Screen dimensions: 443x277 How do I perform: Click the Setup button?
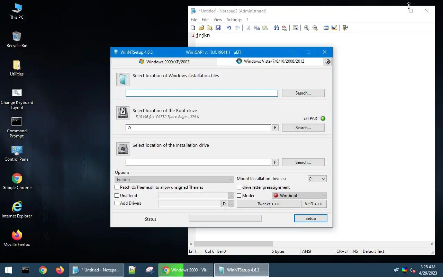coord(311,218)
